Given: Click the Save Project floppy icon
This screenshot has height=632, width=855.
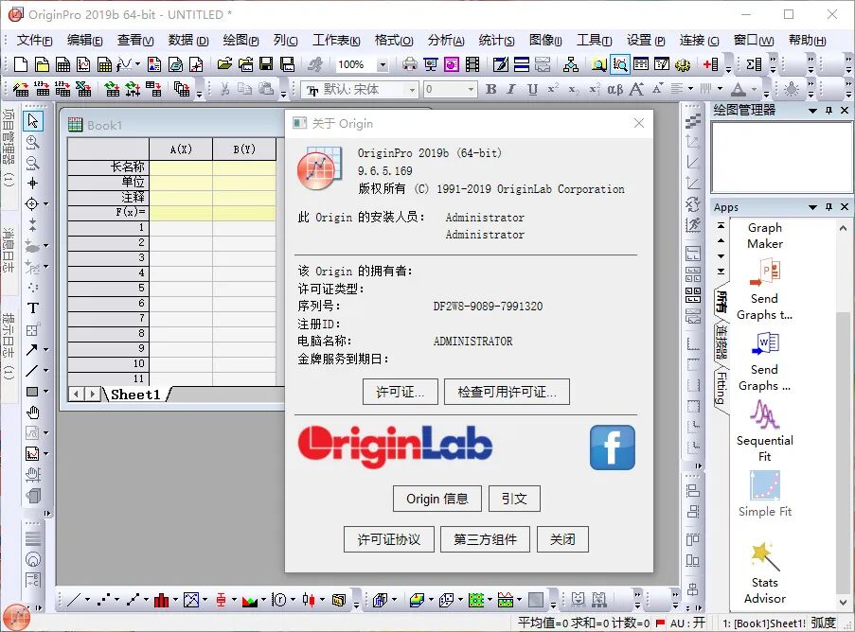Looking at the screenshot, I should (x=266, y=65).
